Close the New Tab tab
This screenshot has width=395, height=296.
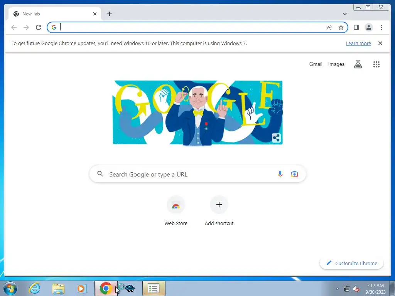tap(95, 14)
